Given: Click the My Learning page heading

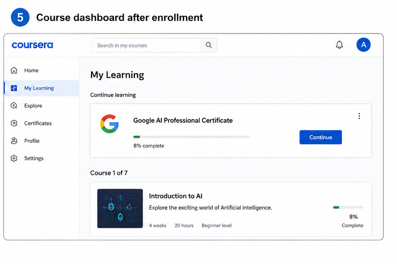Looking at the screenshot, I should click(x=117, y=75).
